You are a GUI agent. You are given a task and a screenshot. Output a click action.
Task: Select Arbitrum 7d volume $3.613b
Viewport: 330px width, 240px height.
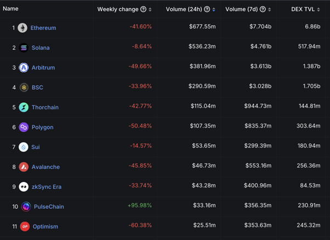(x=261, y=66)
